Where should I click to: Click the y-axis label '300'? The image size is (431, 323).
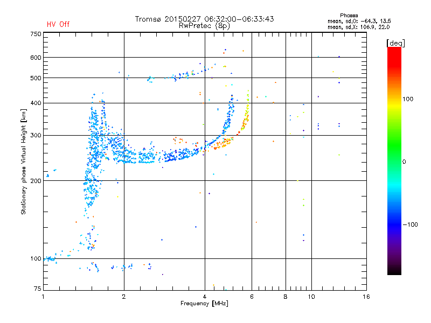[x=36, y=135]
